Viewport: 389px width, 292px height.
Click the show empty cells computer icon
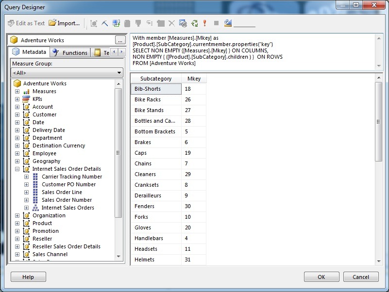pos(116,23)
